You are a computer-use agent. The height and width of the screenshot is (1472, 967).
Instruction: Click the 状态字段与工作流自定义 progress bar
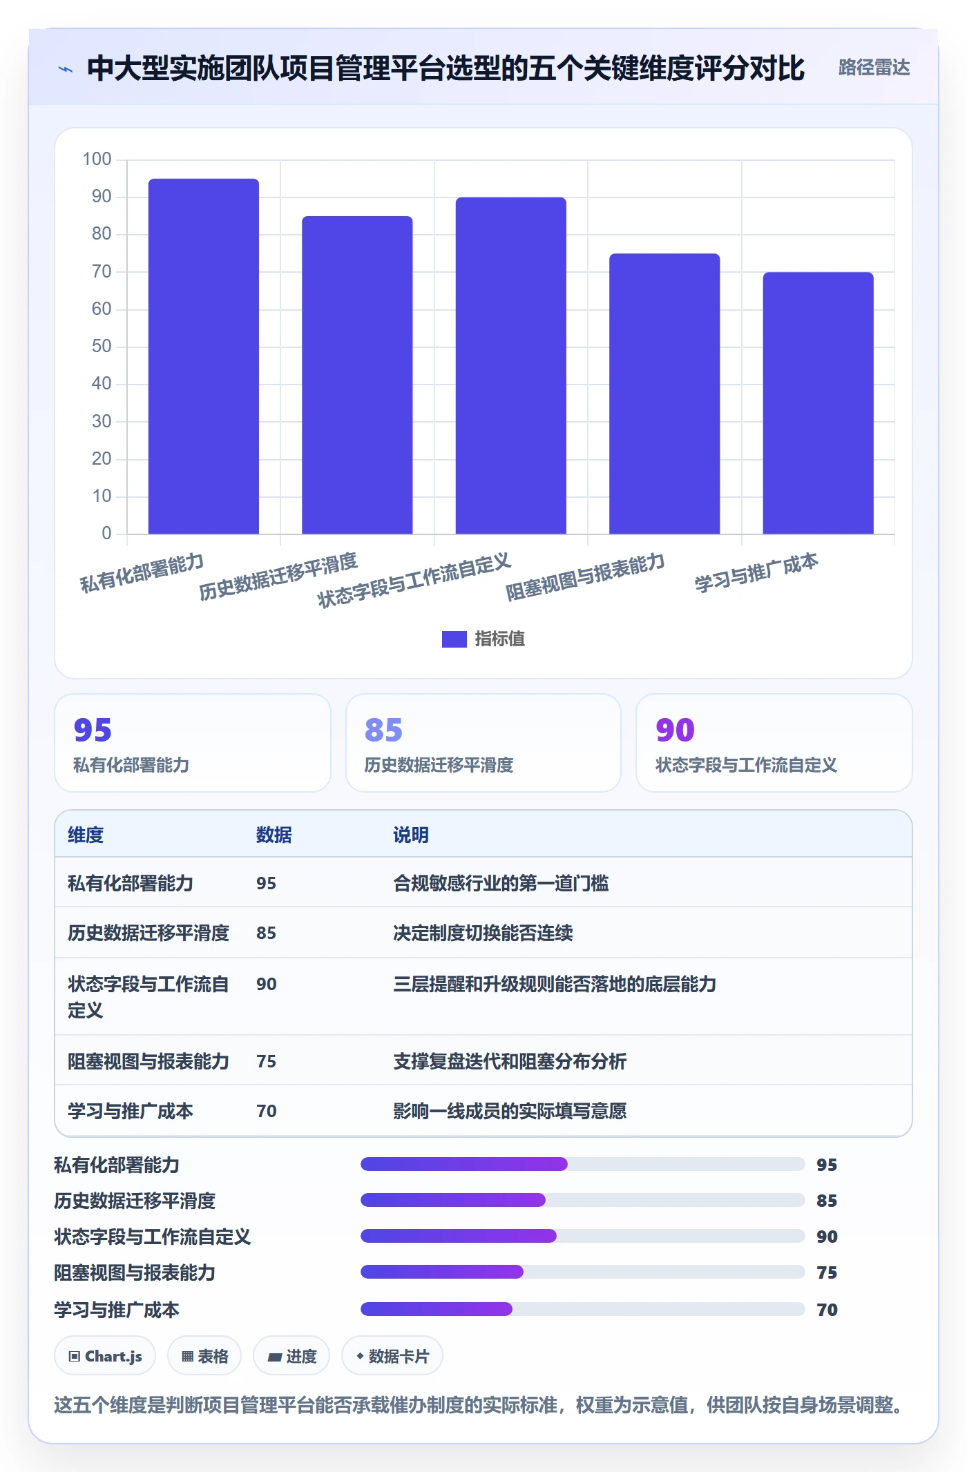pos(582,1236)
